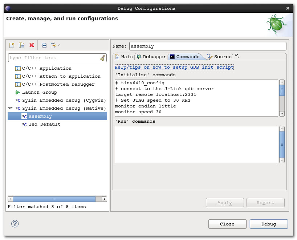Click the Run commands scrollbar thumb
The image size is (297, 240).
(282, 145)
